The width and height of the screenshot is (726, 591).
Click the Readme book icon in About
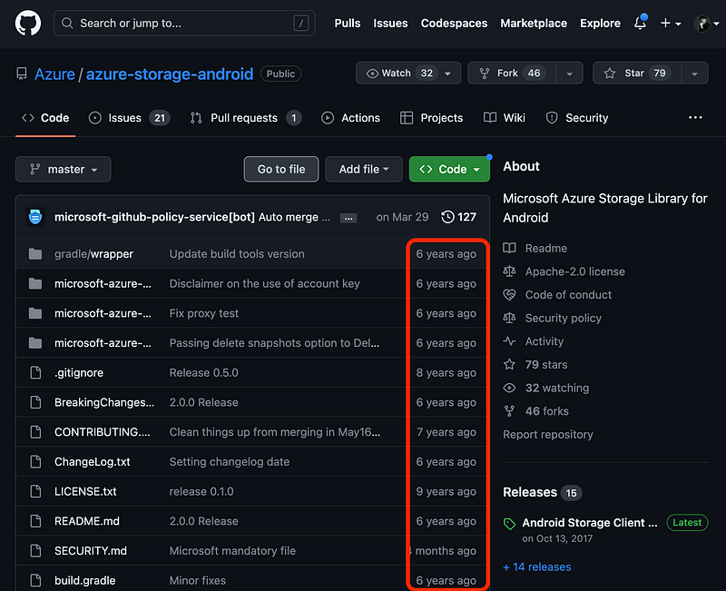coord(509,248)
